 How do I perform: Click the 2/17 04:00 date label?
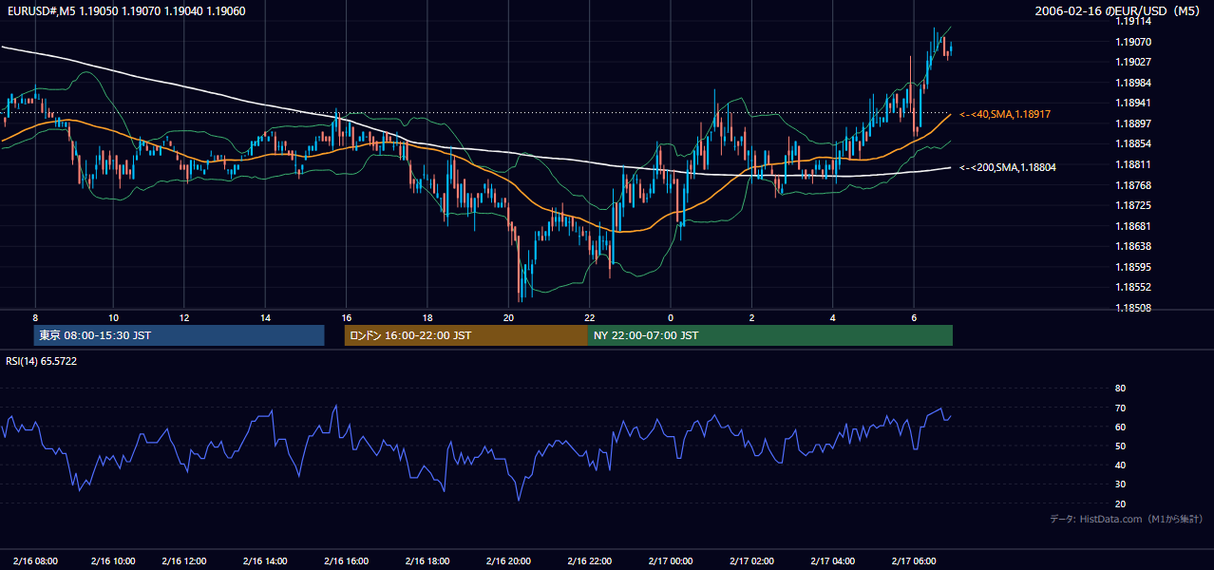pos(831,560)
